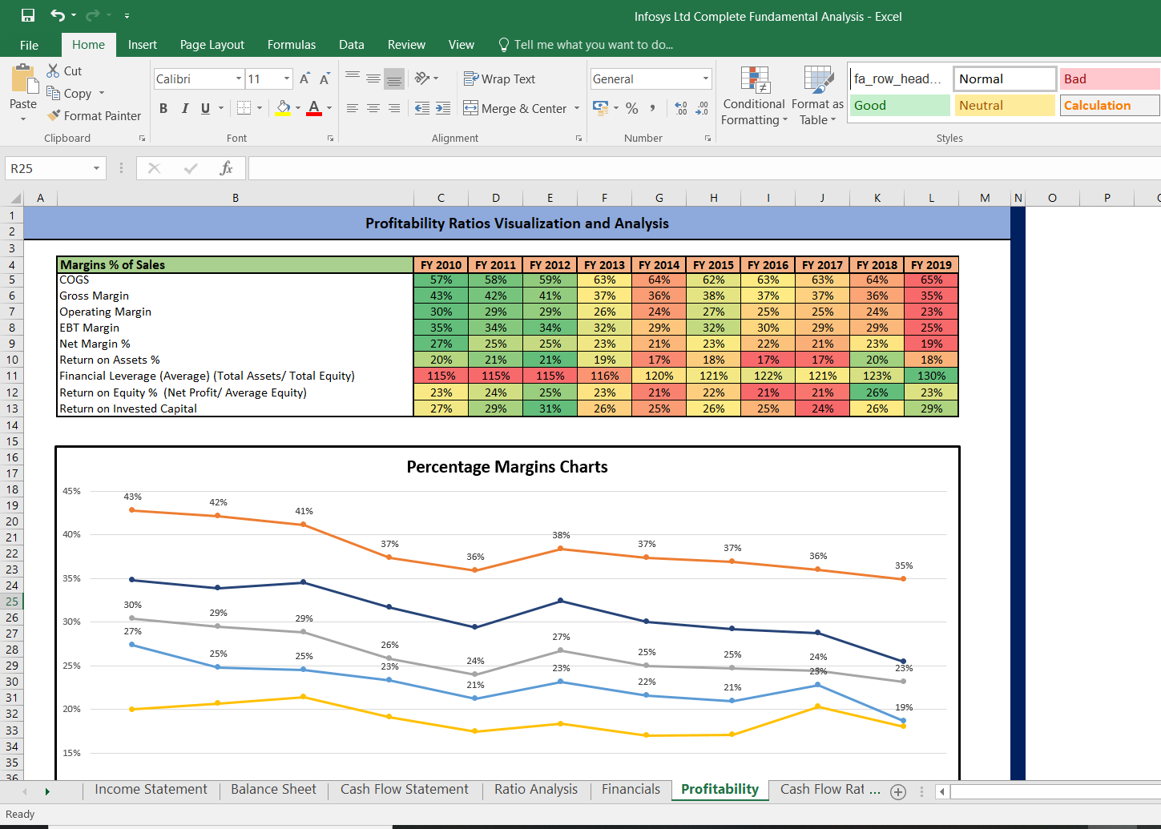Screen dimensions: 1161x829
Task: Apply the red Font Color A
Action: pyautogui.click(x=314, y=108)
